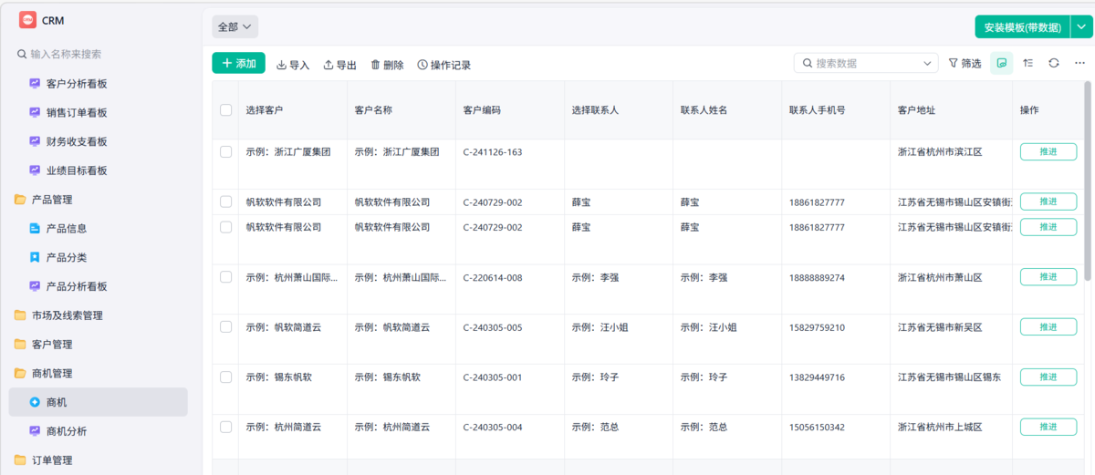This screenshot has width=1095, height=475.
Task: Click the 导出 export icon
Action: coord(328,65)
